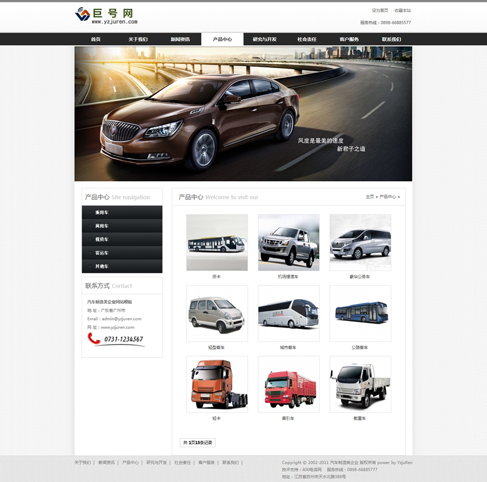Open 研究与开发 link in the footer

click(156, 463)
